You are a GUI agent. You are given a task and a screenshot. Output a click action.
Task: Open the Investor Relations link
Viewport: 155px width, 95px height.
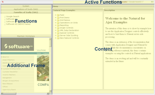click(9, 75)
